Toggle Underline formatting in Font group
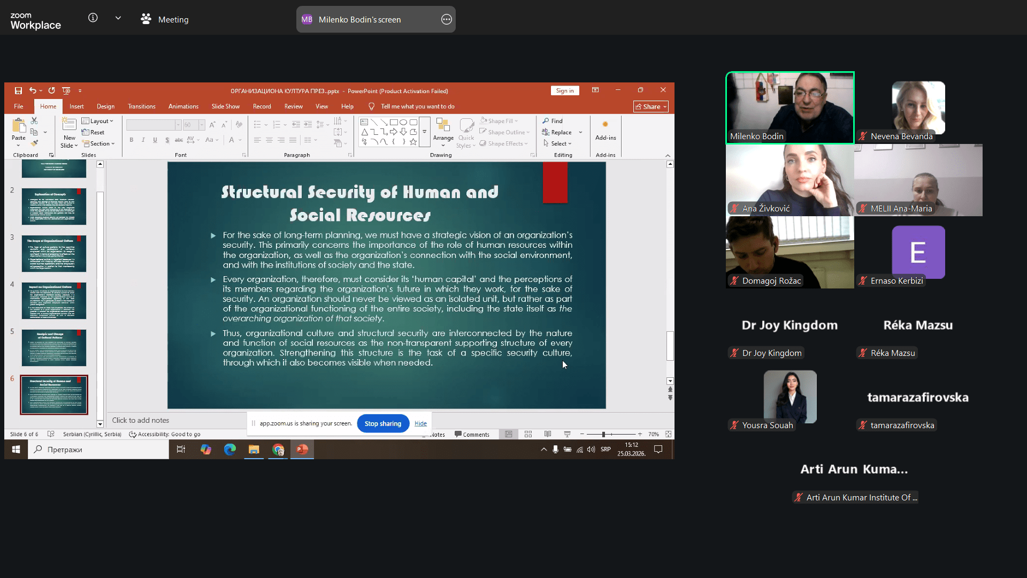Image resolution: width=1027 pixels, height=578 pixels. pyautogui.click(x=155, y=140)
